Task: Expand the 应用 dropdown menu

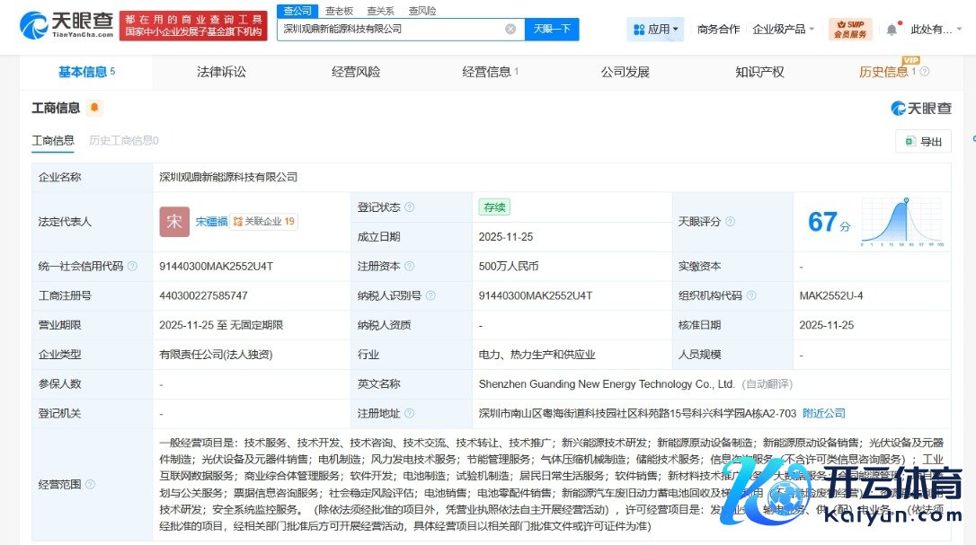Action: (x=655, y=29)
